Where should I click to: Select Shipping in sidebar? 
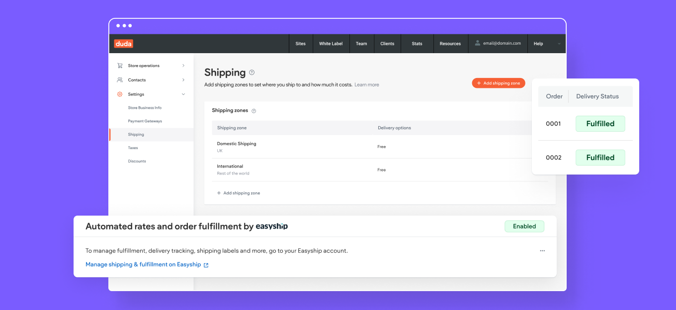coord(151,135)
